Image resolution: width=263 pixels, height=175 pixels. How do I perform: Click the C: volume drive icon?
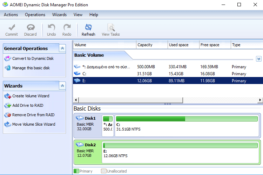point(77,73)
